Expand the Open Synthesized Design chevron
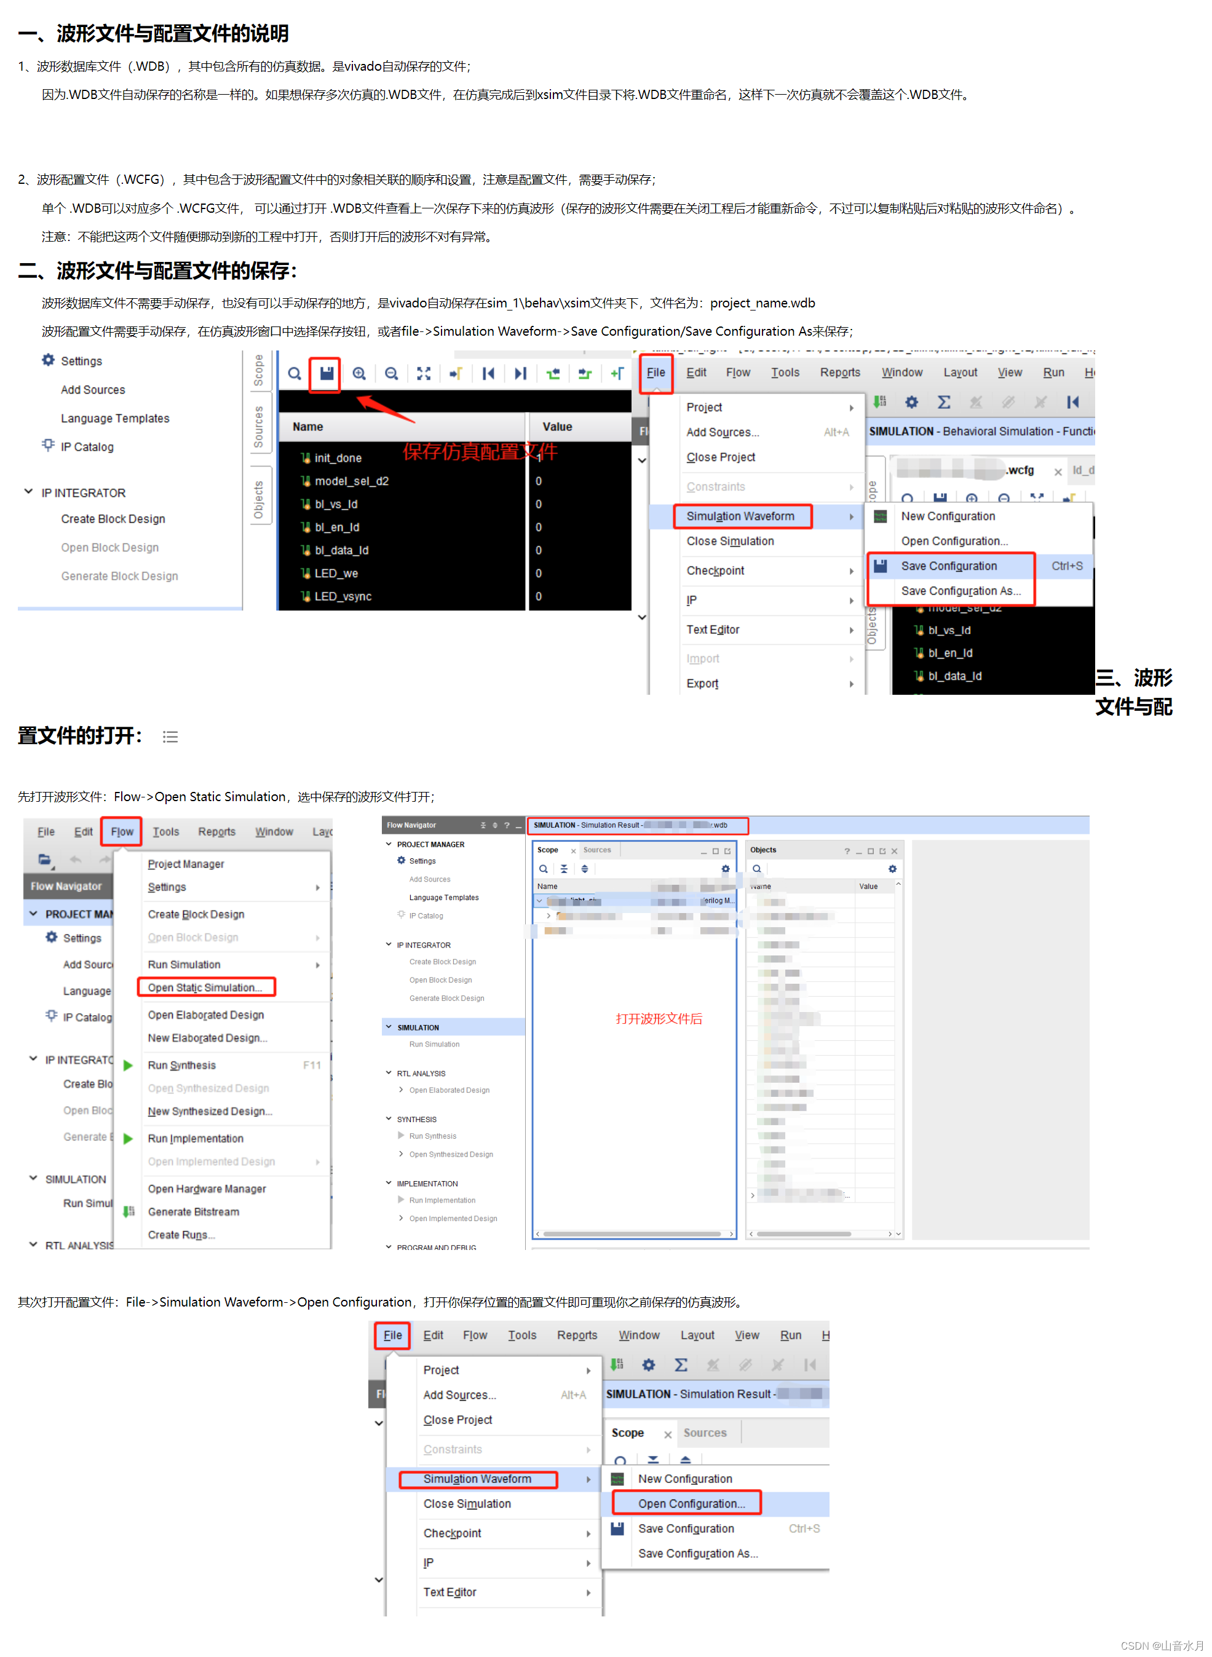Screen dimensions: 1212x1657 click(x=402, y=1154)
